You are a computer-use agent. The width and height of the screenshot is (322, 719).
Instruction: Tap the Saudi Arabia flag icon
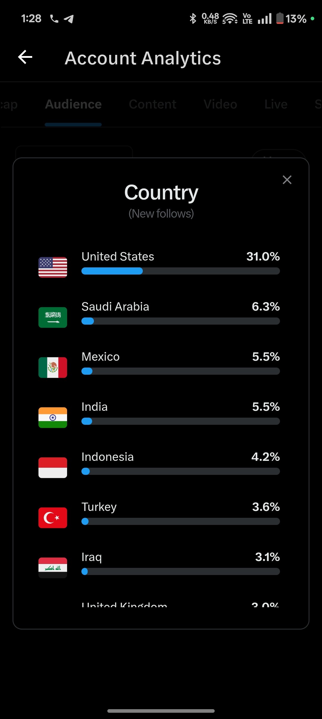pyautogui.click(x=53, y=317)
